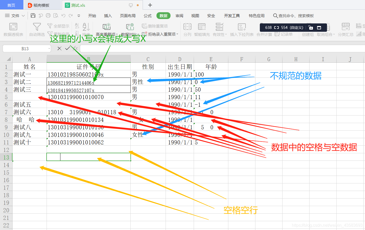Image resolution: width=365 pixels, height=230 pixels.
Task: Select cell A10 containing 测试九
Action: pos(29,135)
